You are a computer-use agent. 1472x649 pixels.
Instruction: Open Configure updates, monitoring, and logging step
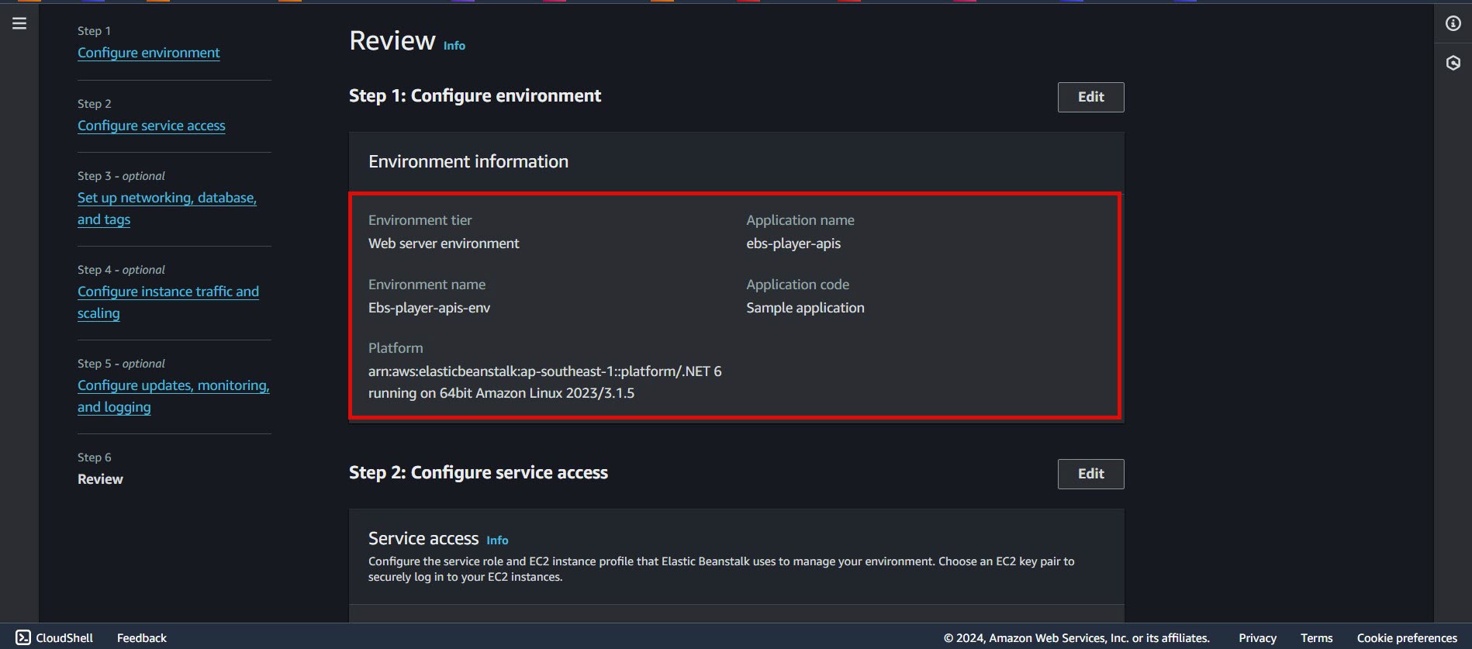point(174,396)
